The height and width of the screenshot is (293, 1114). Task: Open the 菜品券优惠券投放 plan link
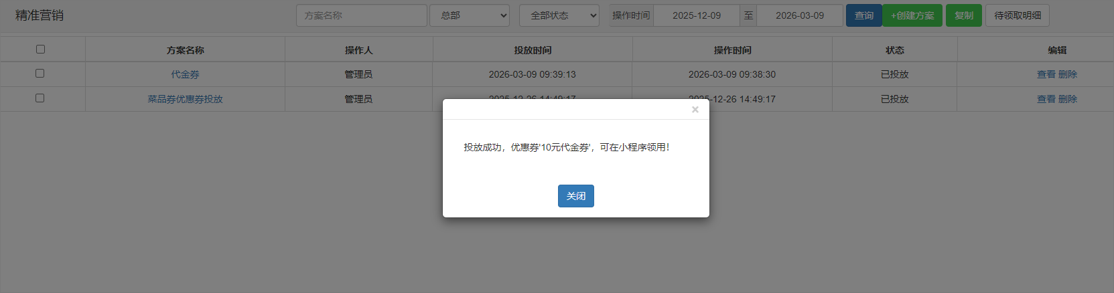pyautogui.click(x=185, y=99)
